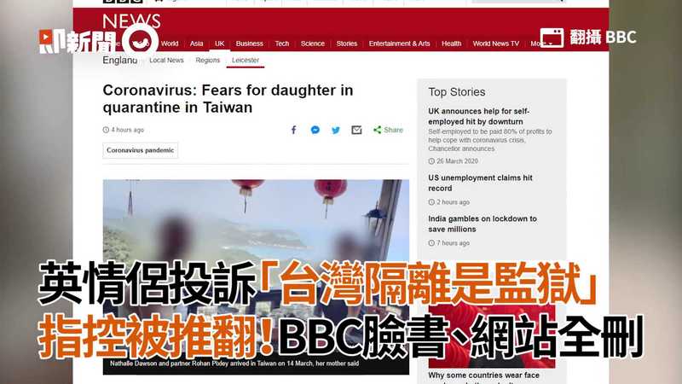Click the email envelope share icon

(356, 131)
